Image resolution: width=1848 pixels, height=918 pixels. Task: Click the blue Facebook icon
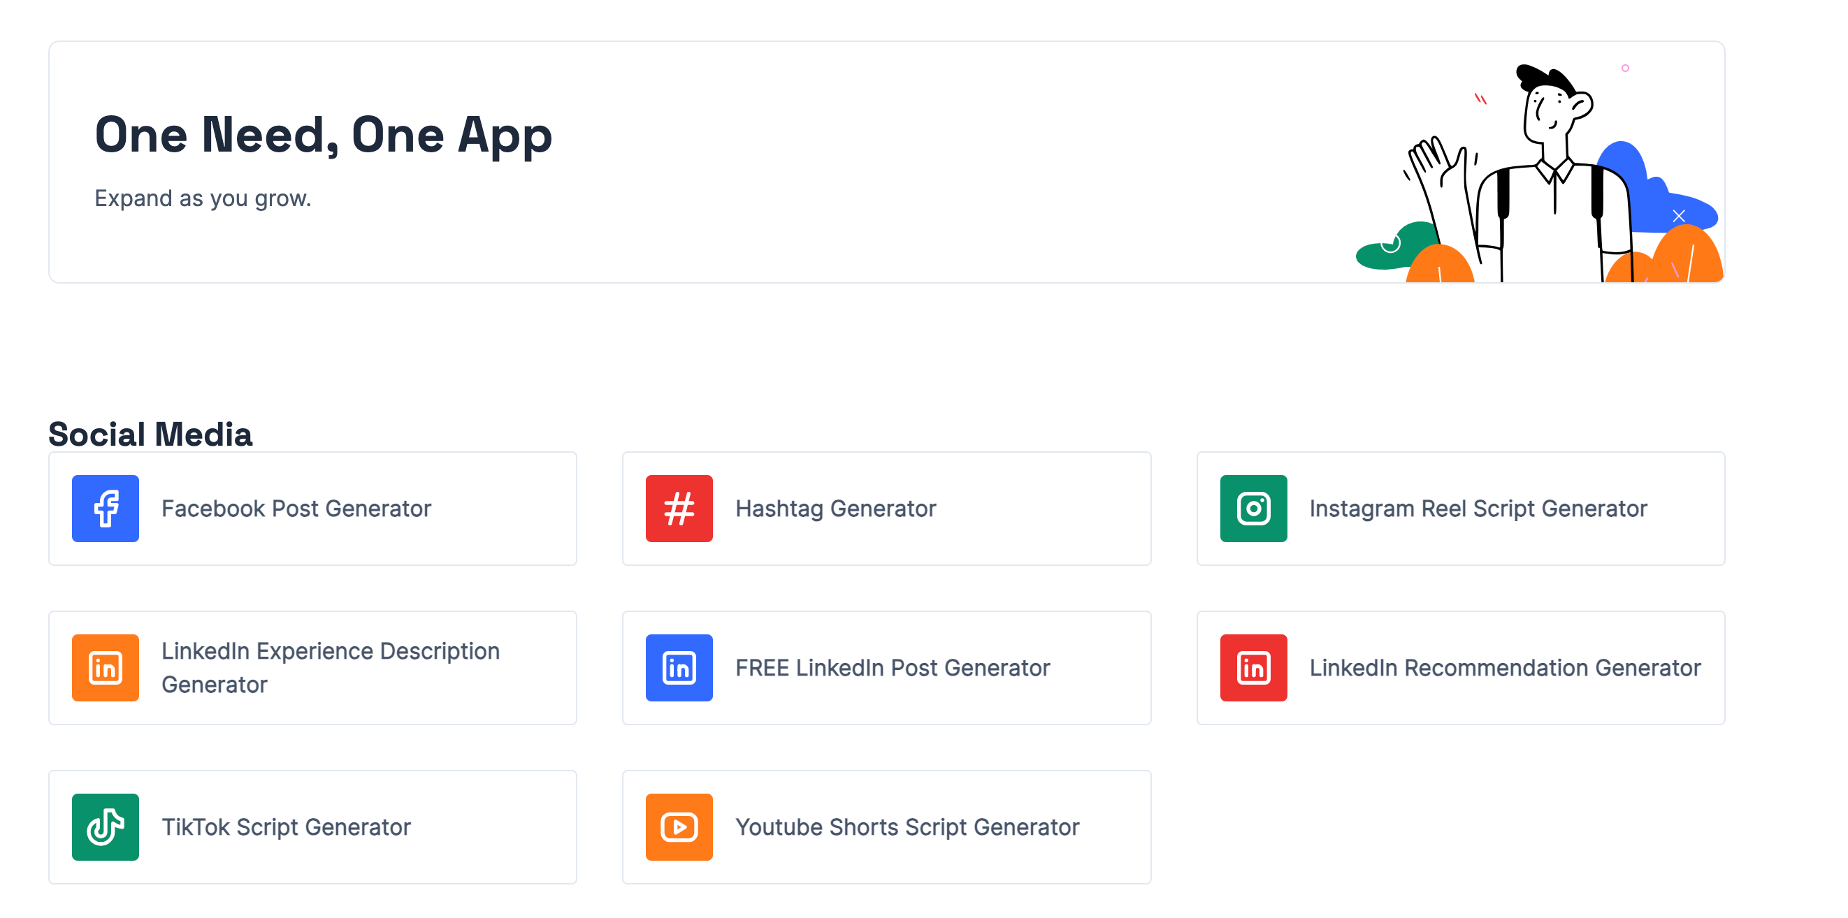pyautogui.click(x=106, y=509)
